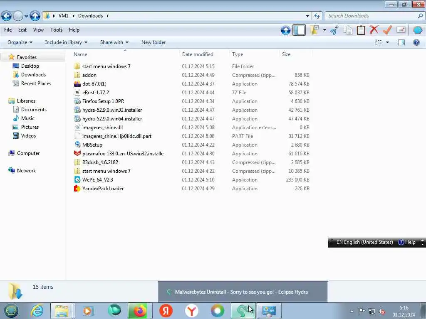This screenshot has width=426, height=319.
Task: Click the muted volume tray icon
Action: pyautogui.click(x=382, y=312)
